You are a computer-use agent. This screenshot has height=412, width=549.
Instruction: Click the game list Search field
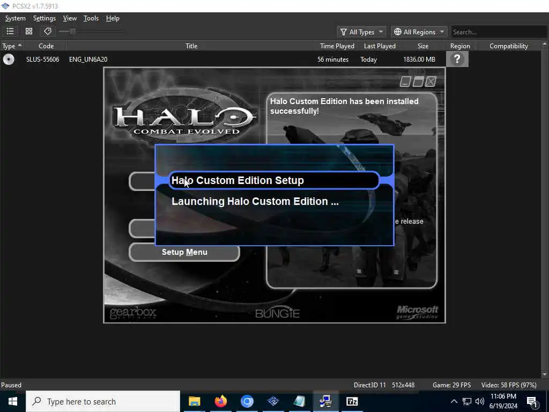(499, 32)
